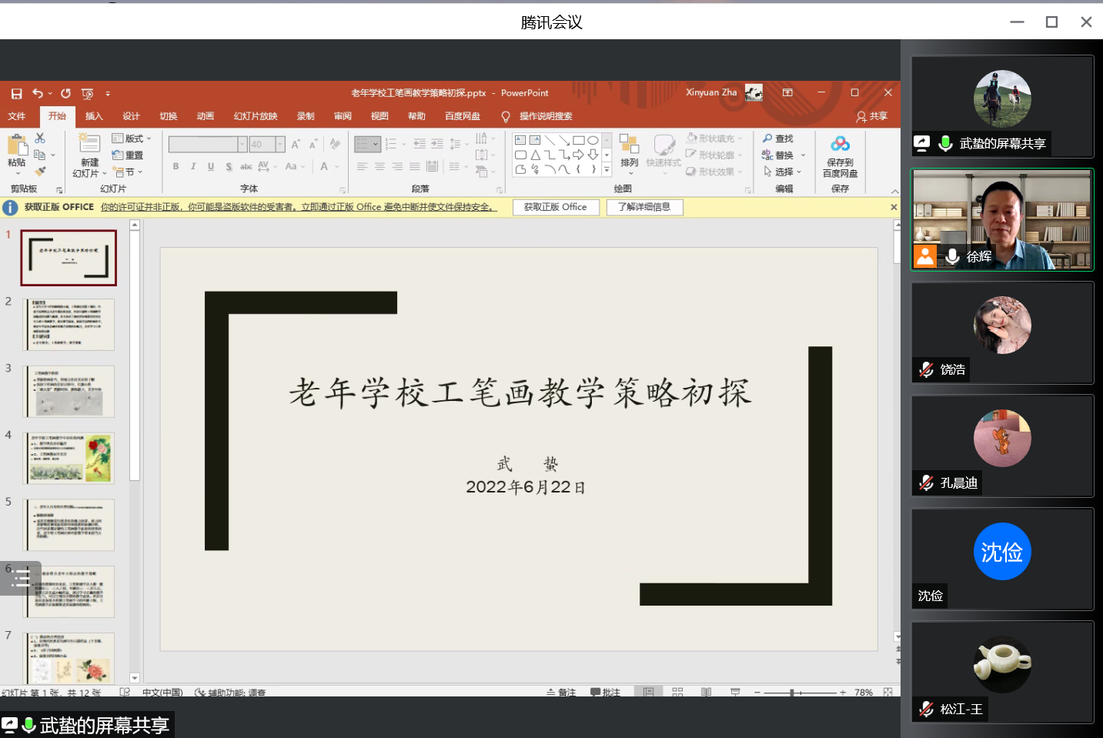
Task: Click the Find (查找) magnifier icon
Action: click(x=767, y=139)
